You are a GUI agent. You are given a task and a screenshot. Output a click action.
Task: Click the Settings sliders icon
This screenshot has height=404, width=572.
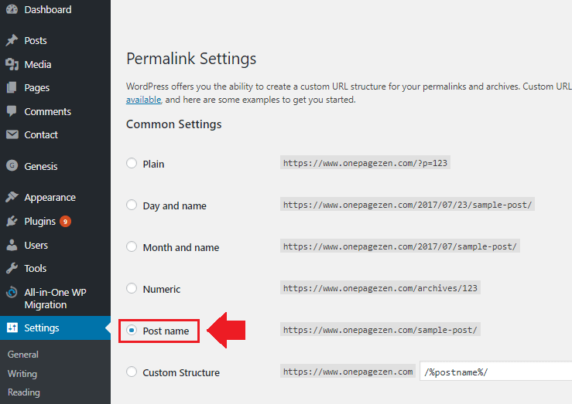click(12, 328)
